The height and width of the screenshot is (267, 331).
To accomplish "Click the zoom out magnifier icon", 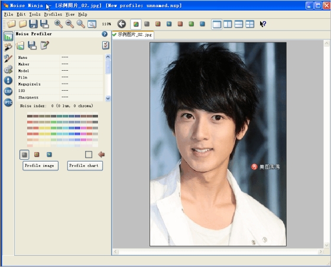I will tap(70, 24).
